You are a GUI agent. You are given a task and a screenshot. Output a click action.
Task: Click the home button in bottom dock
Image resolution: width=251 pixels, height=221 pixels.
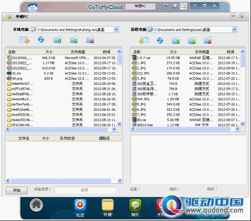(x=36, y=205)
